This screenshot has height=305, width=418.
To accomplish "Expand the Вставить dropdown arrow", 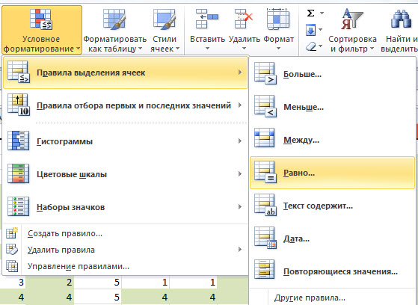I will coord(207,49).
